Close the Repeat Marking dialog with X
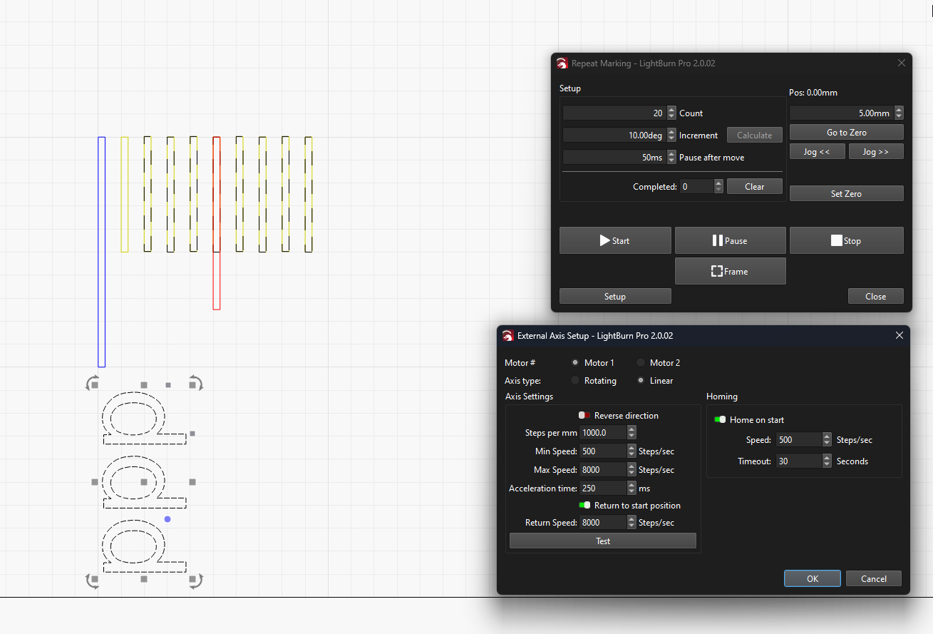The image size is (933, 634). (x=901, y=63)
